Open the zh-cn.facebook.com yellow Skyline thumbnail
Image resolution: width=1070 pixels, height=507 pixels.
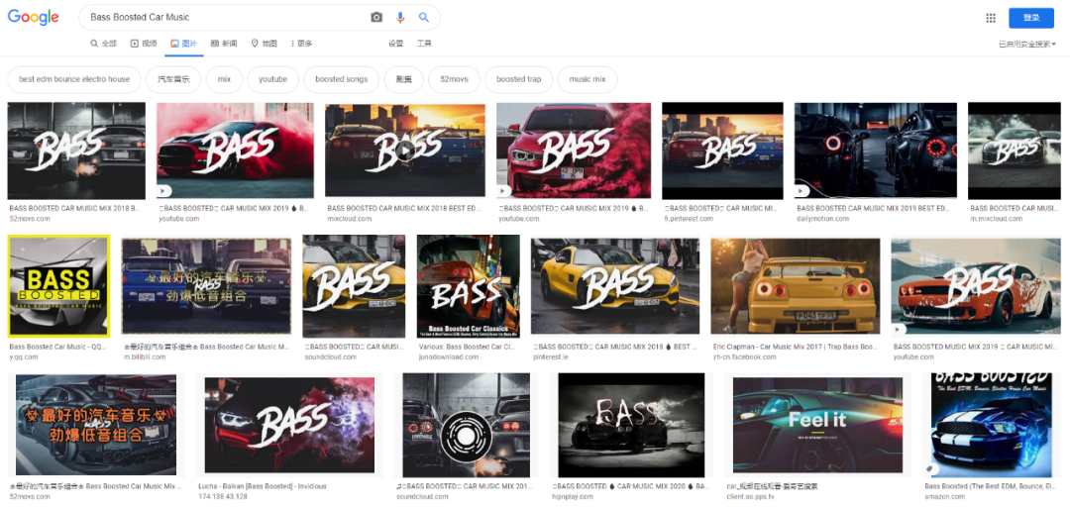point(796,285)
